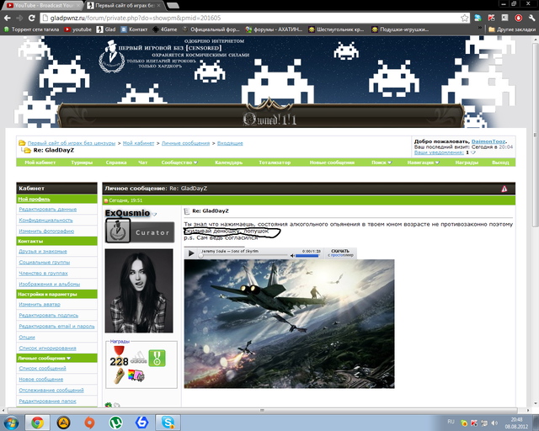
Task: Open DaimonTooz profile link
Action: tap(488, 141)
